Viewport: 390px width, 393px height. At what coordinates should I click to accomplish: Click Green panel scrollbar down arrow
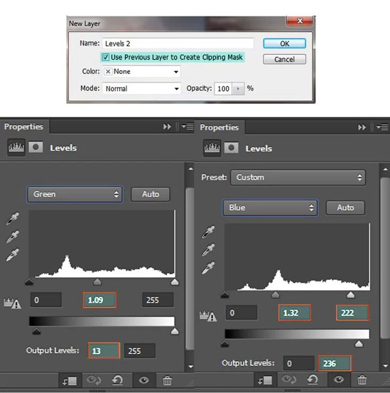(190, 367)
